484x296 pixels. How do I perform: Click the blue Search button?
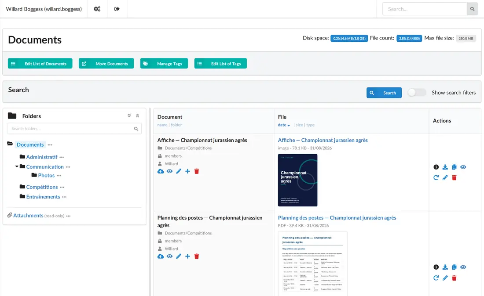pos(384,93)
